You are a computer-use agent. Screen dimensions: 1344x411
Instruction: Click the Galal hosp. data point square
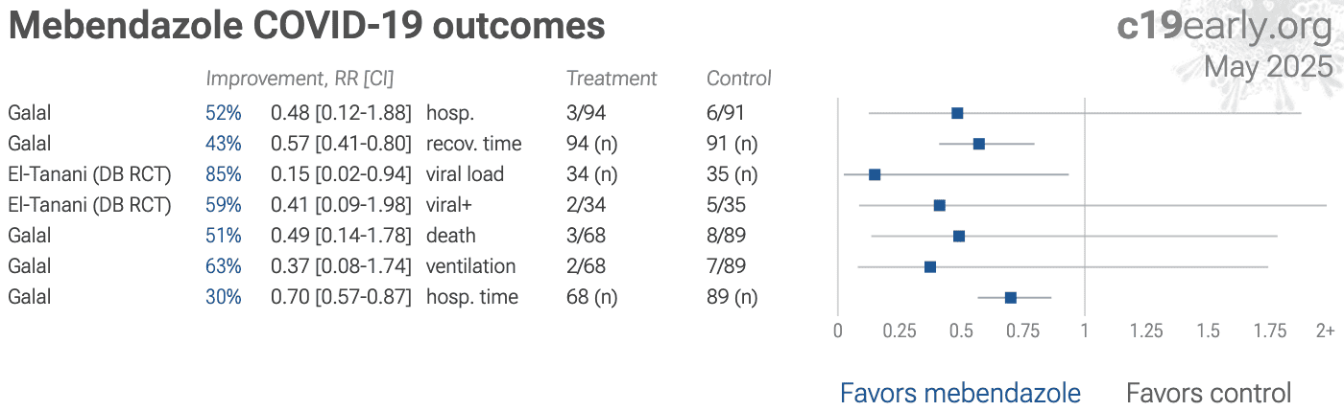[x=957, y=113]
